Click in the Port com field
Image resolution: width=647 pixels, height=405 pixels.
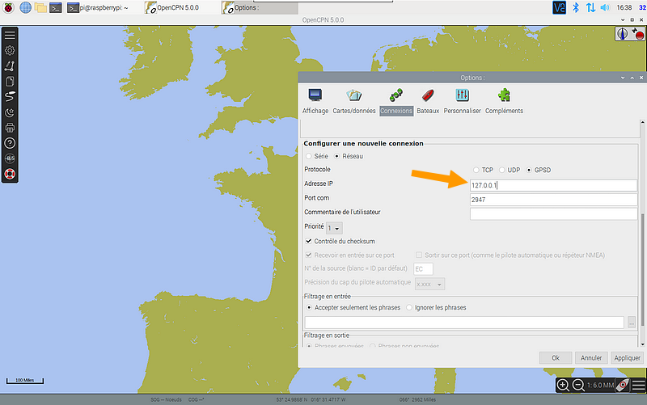553,200
